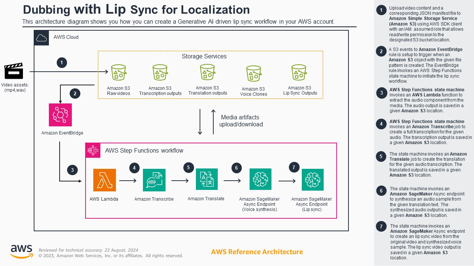
Task: Select the Storage Services group label
Action: point(204,56)
